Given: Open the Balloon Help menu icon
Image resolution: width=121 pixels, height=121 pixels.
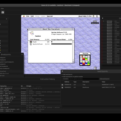Looking at the screenshot, I should coord(94,16).
